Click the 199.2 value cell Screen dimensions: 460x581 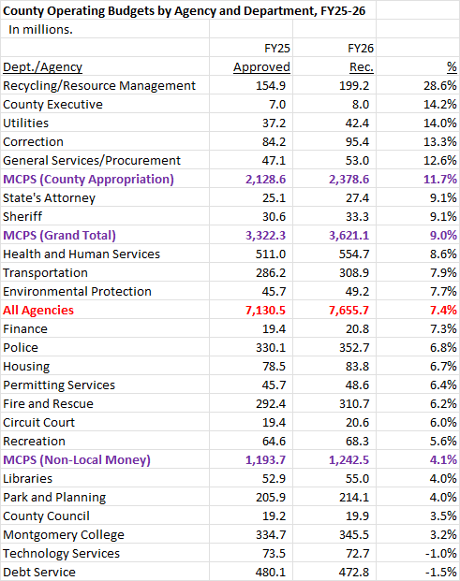tap(354, 85)
